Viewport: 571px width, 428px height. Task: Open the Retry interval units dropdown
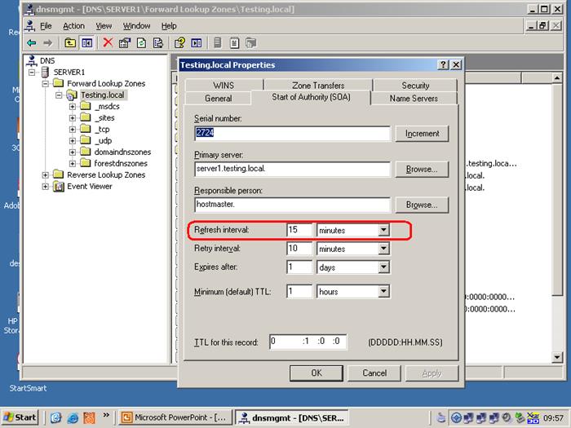click(383, 249)
